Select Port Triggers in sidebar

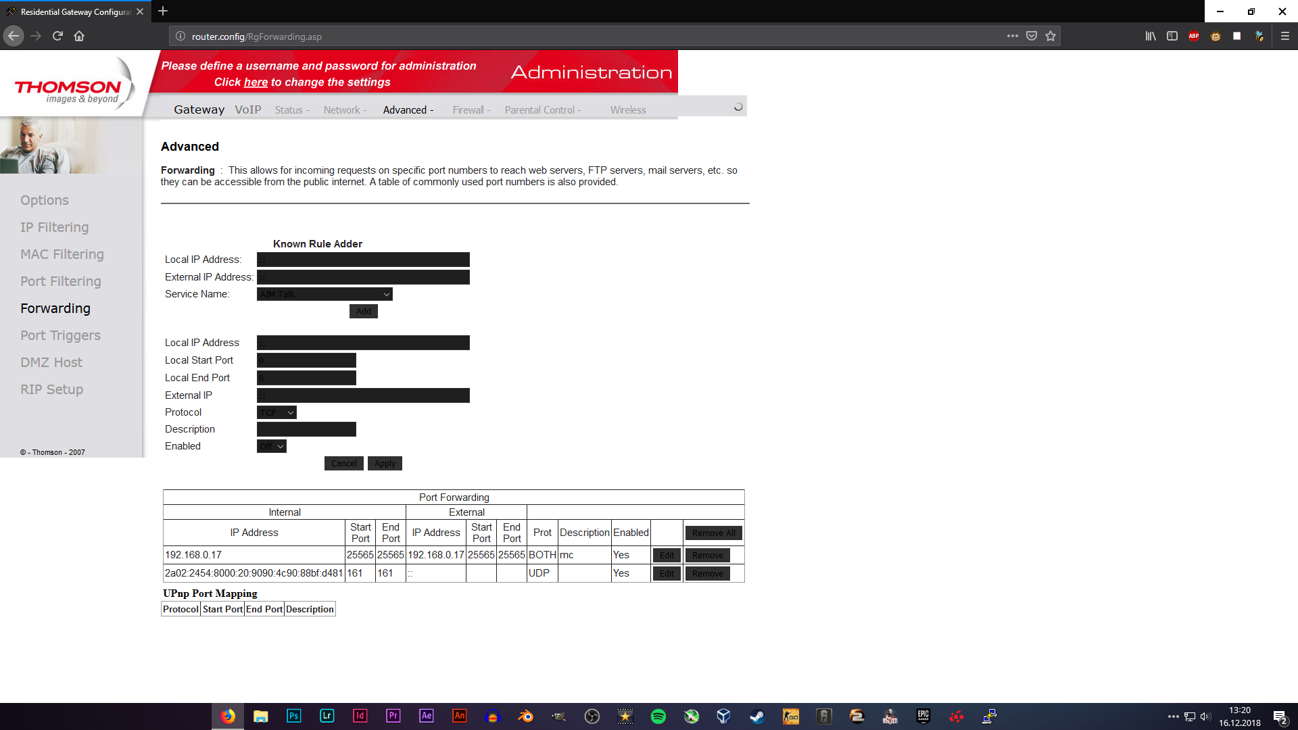point(60,335)
